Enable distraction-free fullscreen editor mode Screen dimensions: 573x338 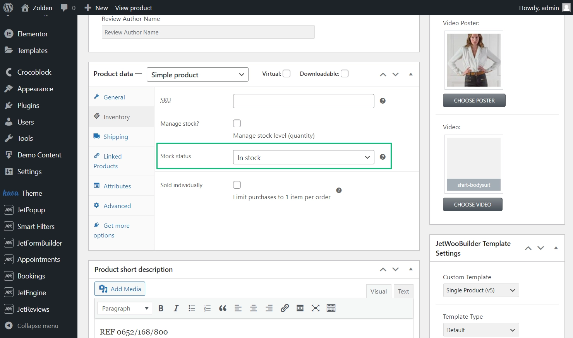click(x=316, y=308)
